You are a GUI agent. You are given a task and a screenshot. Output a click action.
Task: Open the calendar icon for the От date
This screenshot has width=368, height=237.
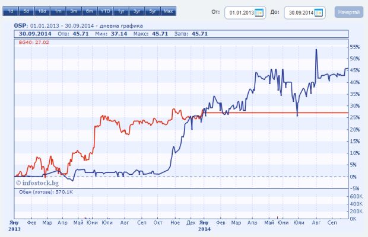259,12
